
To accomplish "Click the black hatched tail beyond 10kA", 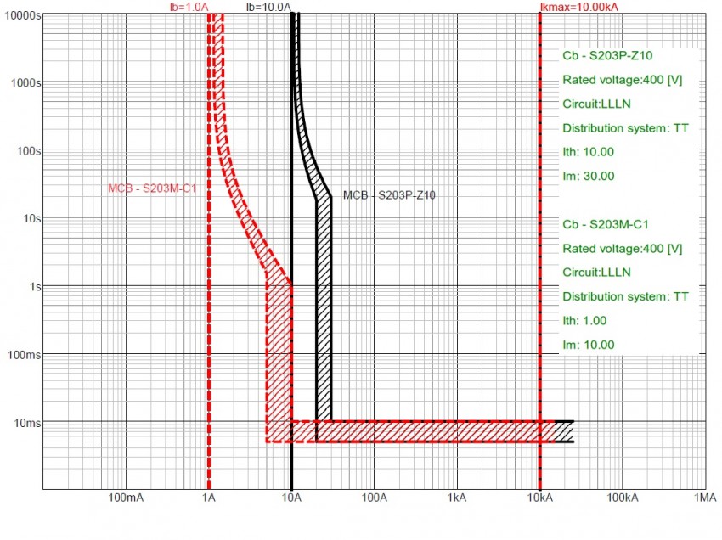I will [x=564, y=431].
